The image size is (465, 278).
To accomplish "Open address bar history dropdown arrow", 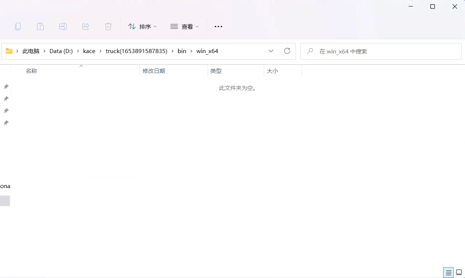I will coord(271,51).
